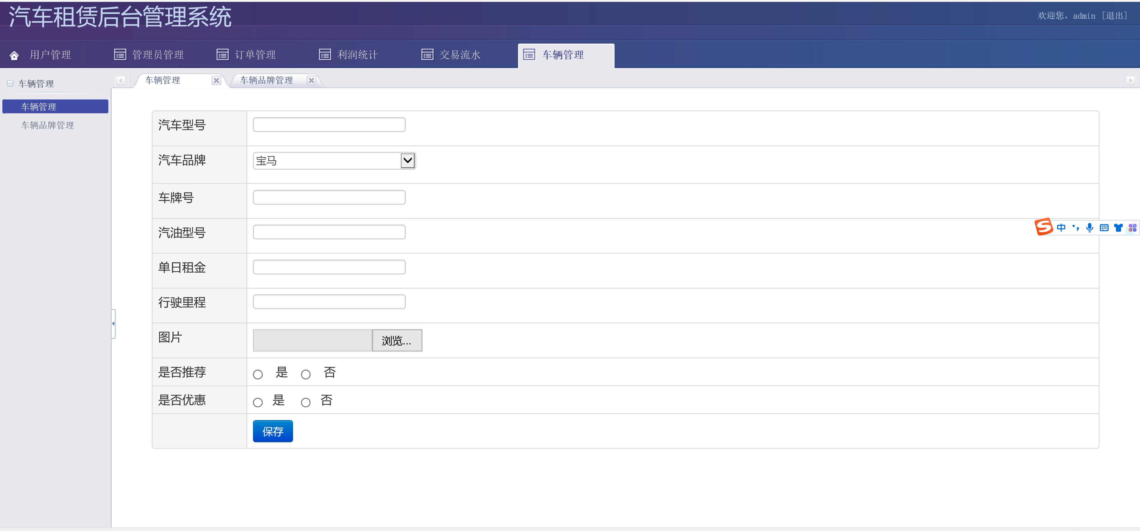Collapse the 车辆管理 sidebar section

(x=10, y=84)
